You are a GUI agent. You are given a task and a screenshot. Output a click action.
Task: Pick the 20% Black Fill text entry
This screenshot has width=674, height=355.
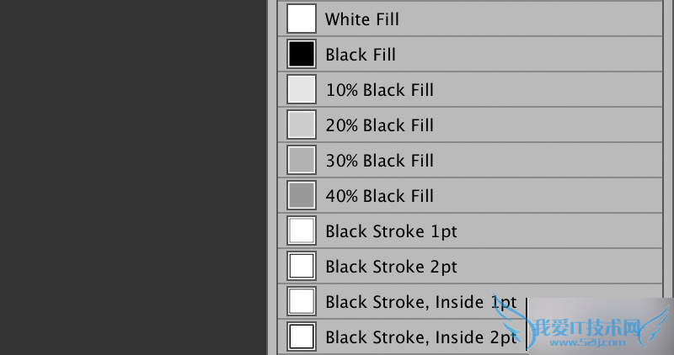(379, 125)
